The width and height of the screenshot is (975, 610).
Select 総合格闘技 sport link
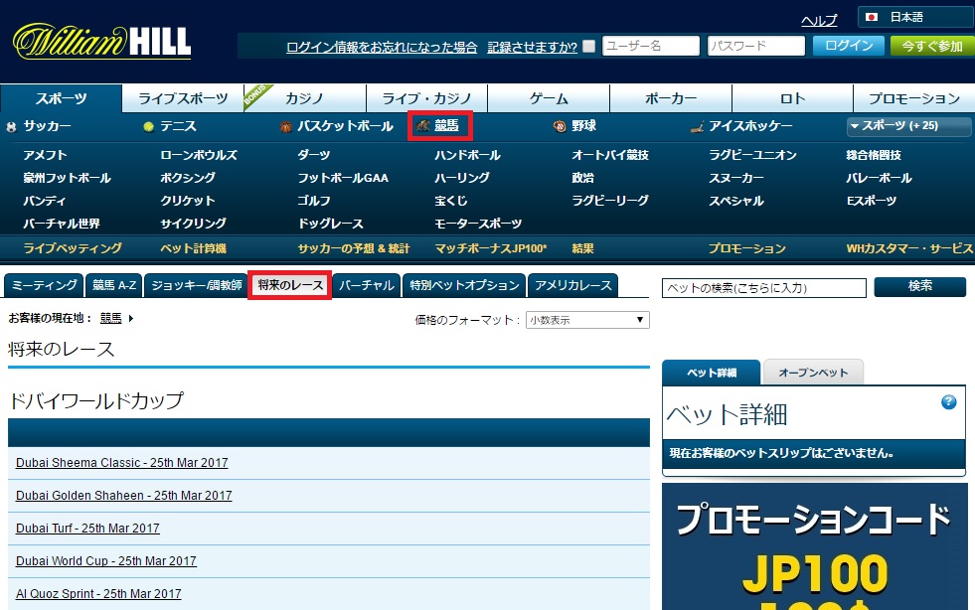(x=874, y=155)
